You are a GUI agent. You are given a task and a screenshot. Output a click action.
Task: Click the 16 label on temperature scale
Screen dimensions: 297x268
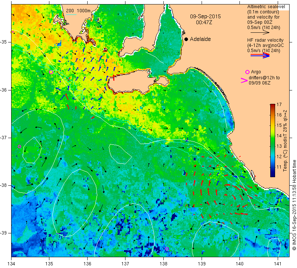[x=279, y=115]
